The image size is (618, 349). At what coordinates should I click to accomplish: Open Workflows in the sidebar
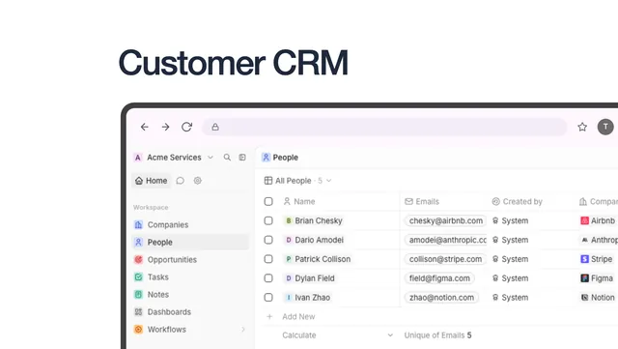tap(191, 330)
